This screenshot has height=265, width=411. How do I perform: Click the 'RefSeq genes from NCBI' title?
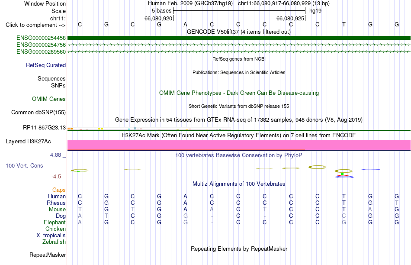point(239,59)
